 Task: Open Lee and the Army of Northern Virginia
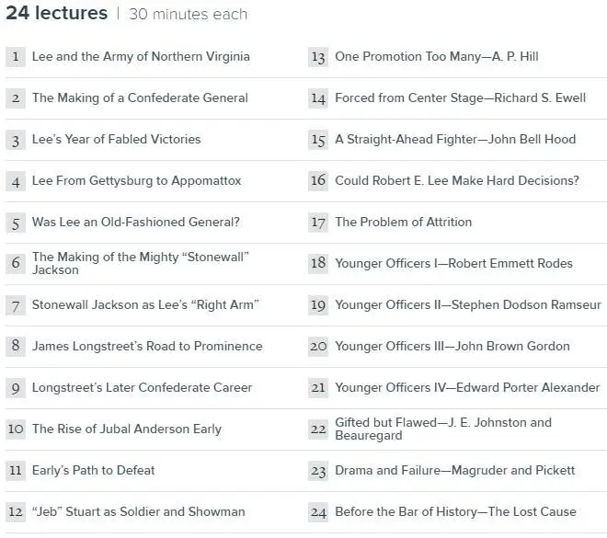coord(141,56)
